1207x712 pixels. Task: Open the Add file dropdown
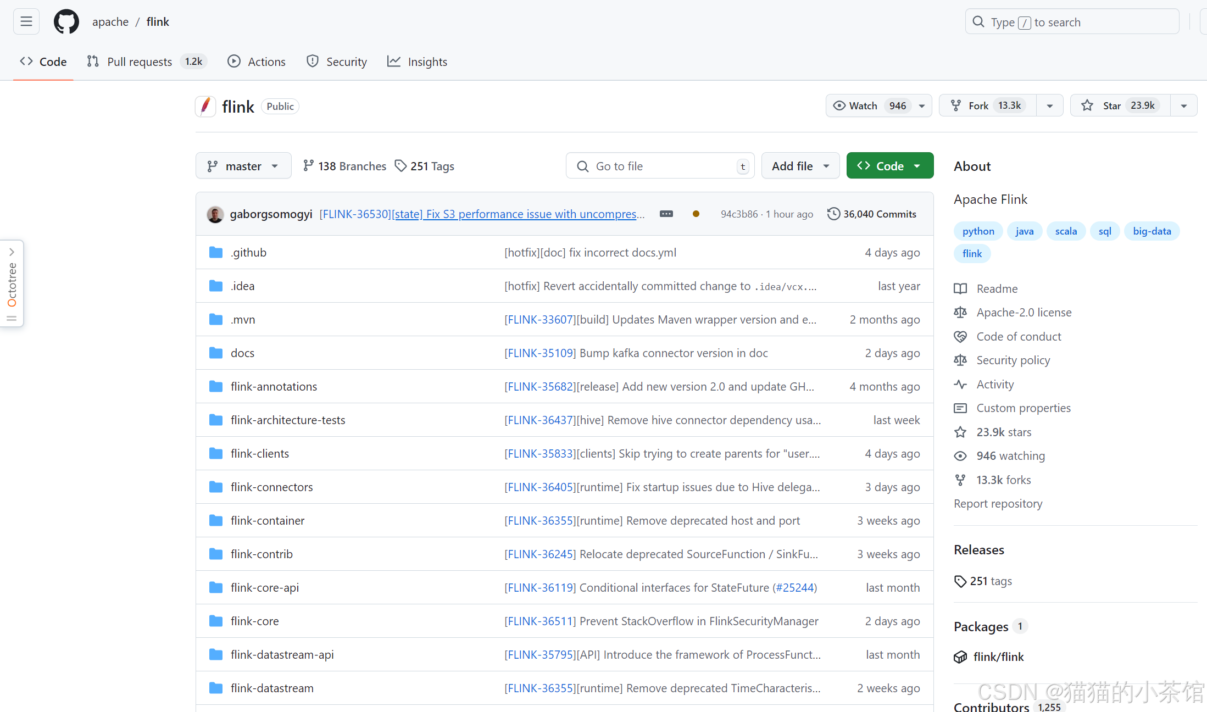[x=800, y=165]
